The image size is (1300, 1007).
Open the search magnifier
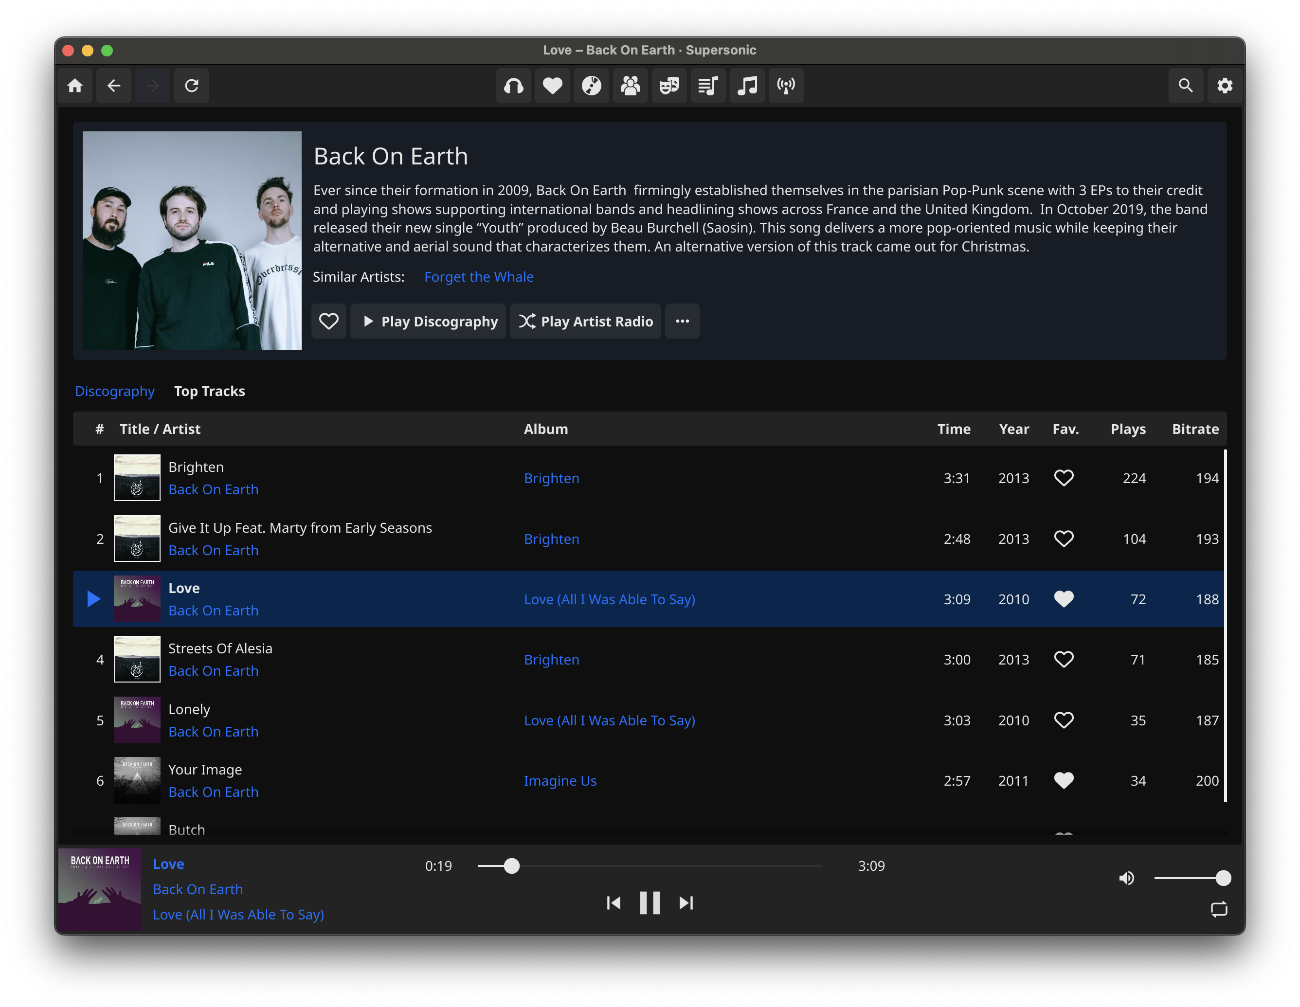(x=1186, y=86)
